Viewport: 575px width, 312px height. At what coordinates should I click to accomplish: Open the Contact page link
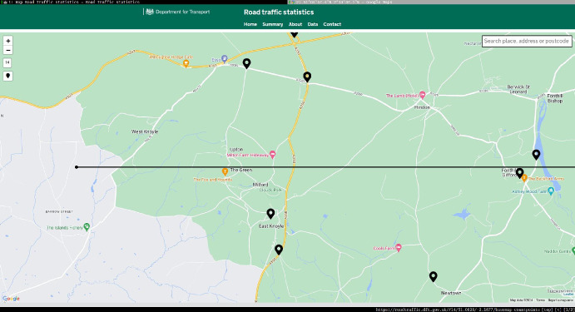(x=332, y=24)
